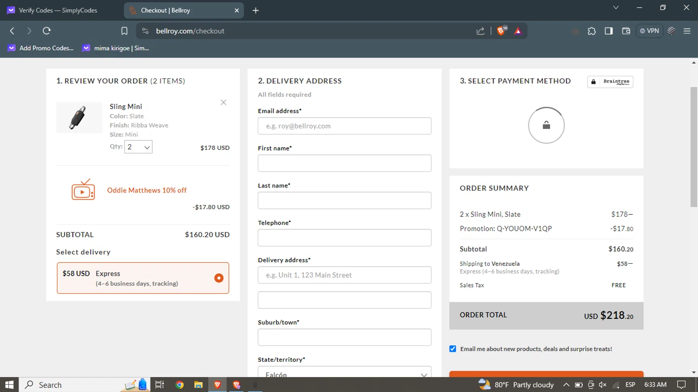Click the Brave Shields lion icon

pyautogui.click(x=501, y=31)
